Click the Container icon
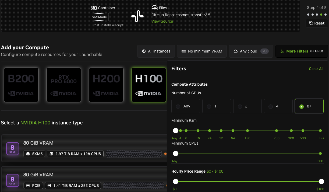This screenshot has width=329, height=192. (x=94, y=8)
